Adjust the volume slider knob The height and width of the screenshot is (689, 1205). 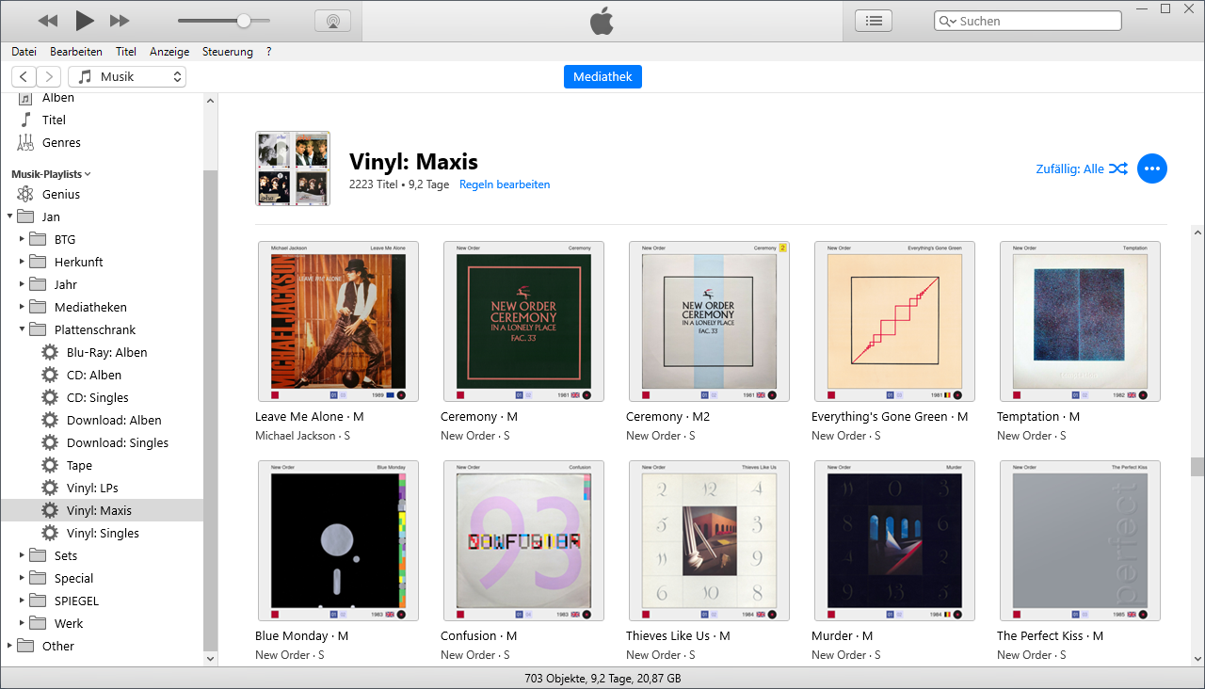[x=244, y=21]
